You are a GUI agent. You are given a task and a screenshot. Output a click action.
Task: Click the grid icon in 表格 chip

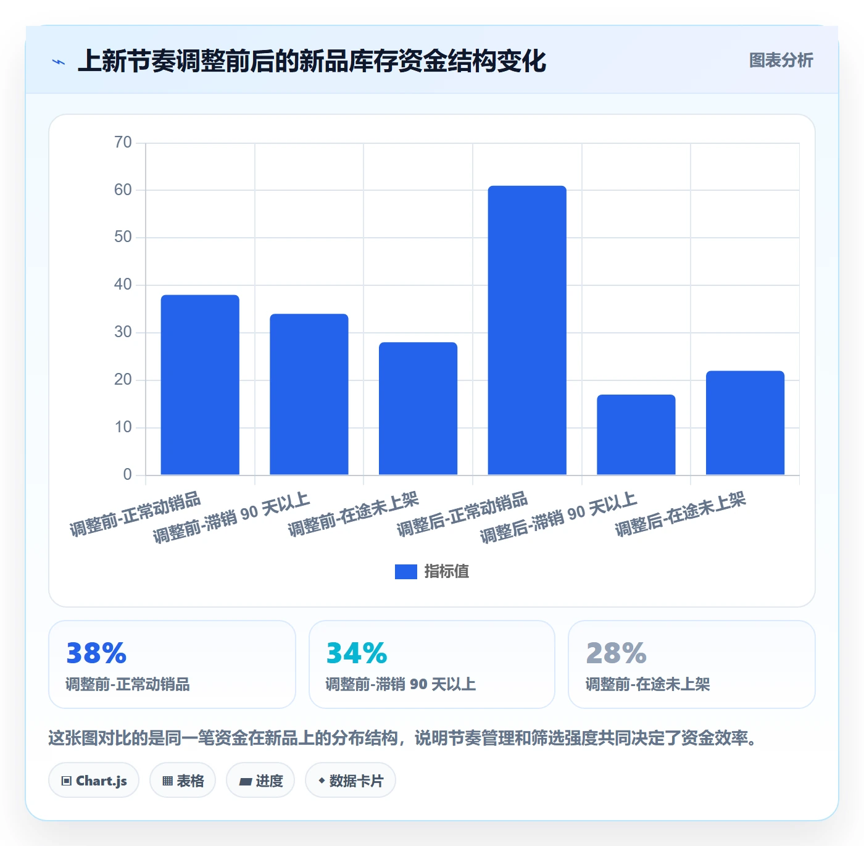click(167, 781)
